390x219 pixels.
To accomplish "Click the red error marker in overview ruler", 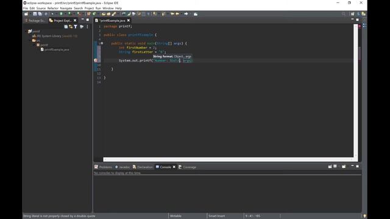I will [x=360, y=26].
